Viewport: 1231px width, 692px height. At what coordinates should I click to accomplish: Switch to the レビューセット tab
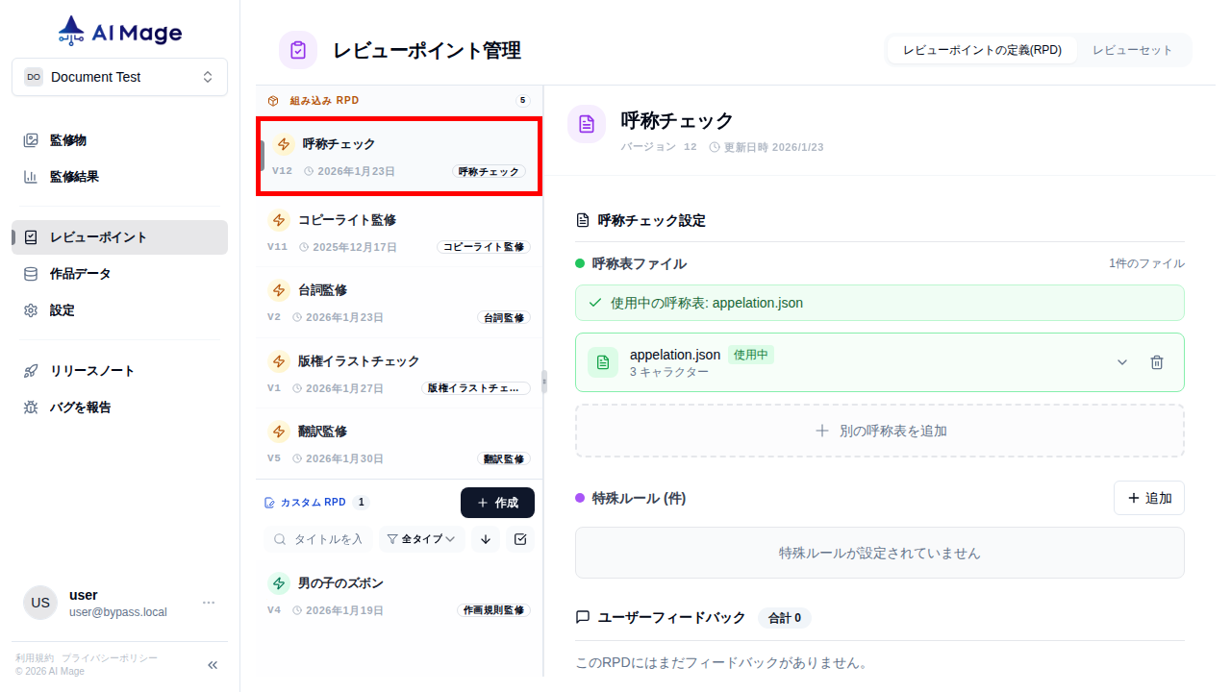(1133, 49)
